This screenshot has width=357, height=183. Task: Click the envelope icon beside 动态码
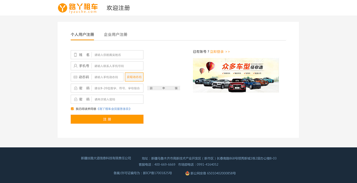pos(74,77)
